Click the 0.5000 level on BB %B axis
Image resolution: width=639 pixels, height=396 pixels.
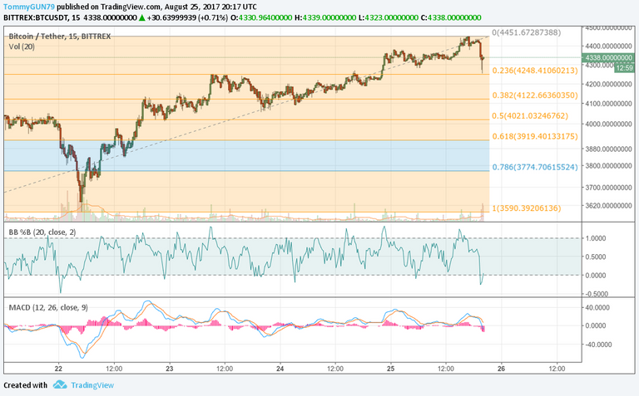point(596,257)
